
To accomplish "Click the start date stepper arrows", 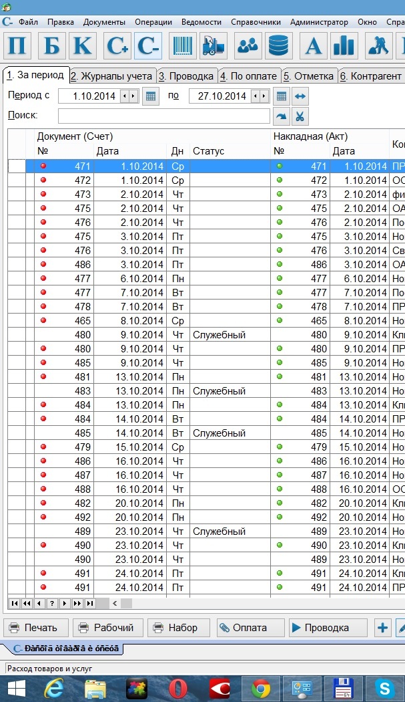I will 128,96.
